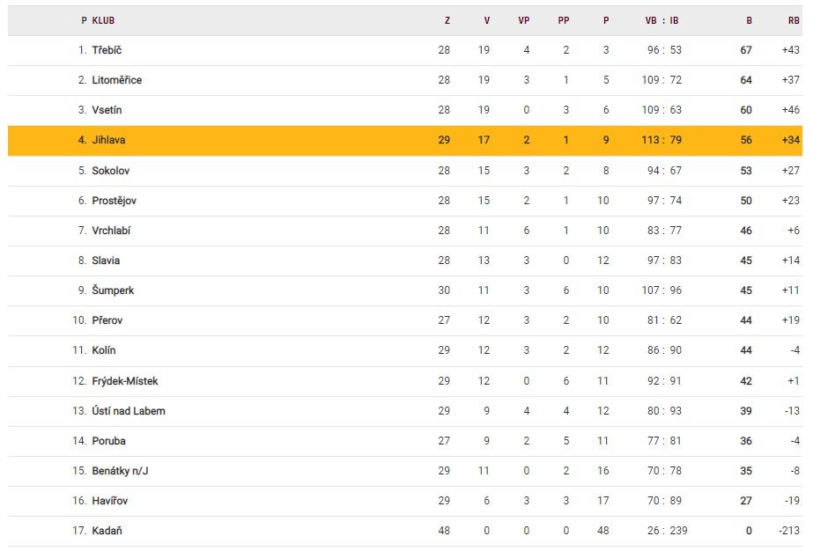This screenshot has height=551, width=813.
Task: Open the Vrchlabí team link
Action: (111, 231)
